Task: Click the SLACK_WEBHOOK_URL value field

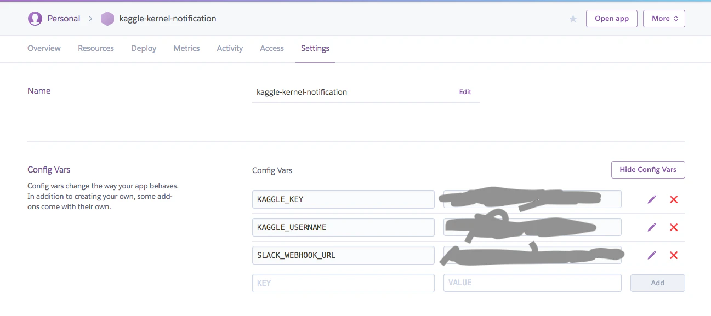Action: pyautogui.click(x=532, y=255)
